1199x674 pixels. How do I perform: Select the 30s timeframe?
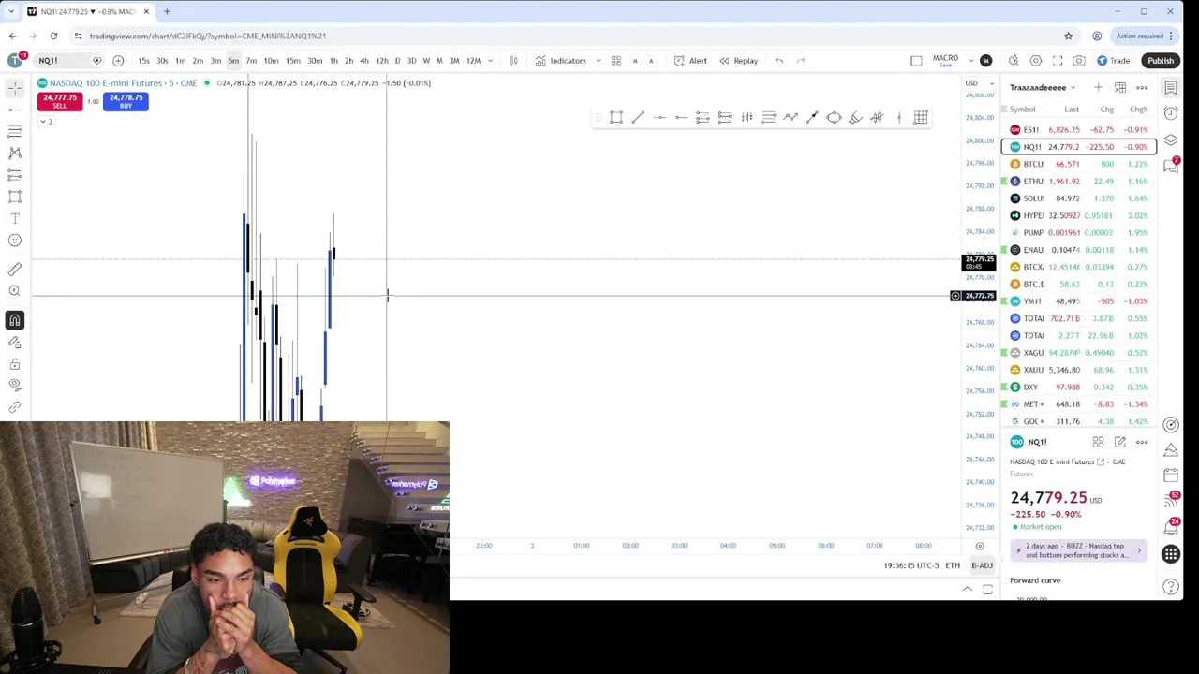tap(162, 61)
